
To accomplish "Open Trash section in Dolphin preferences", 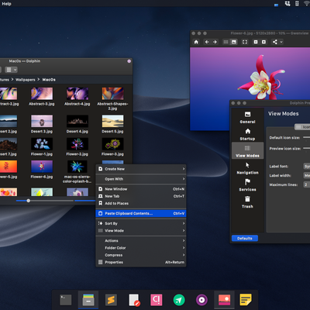I will click(x=247, y=202).
